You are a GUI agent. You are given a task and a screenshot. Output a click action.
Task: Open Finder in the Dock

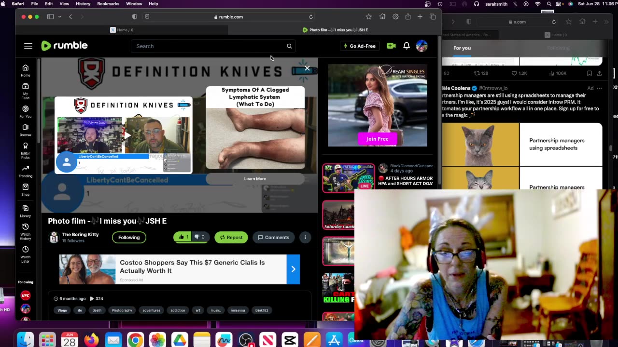(25, 340)
